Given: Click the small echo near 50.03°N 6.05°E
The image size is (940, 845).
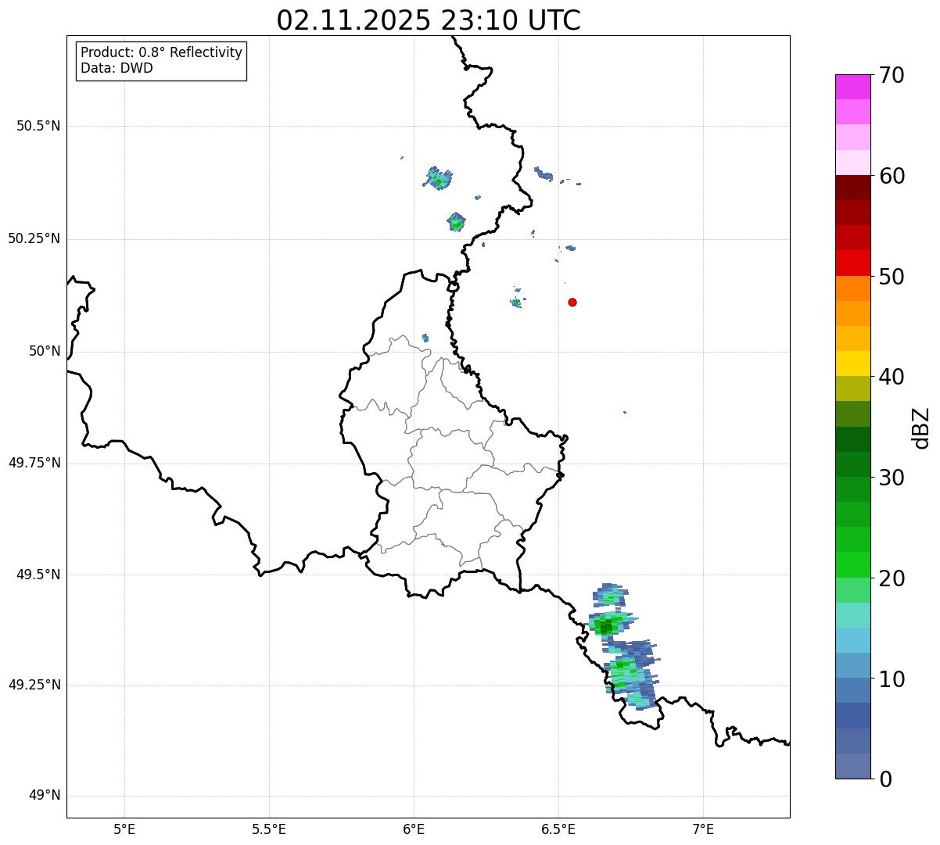Looking at the screenshot, I should pos(425,338).
